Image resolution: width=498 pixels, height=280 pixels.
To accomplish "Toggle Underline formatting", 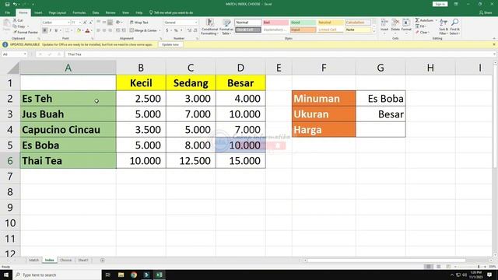I will point(56,30).
